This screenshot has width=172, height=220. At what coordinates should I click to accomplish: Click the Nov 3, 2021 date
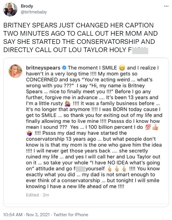[x=38, y=215]
